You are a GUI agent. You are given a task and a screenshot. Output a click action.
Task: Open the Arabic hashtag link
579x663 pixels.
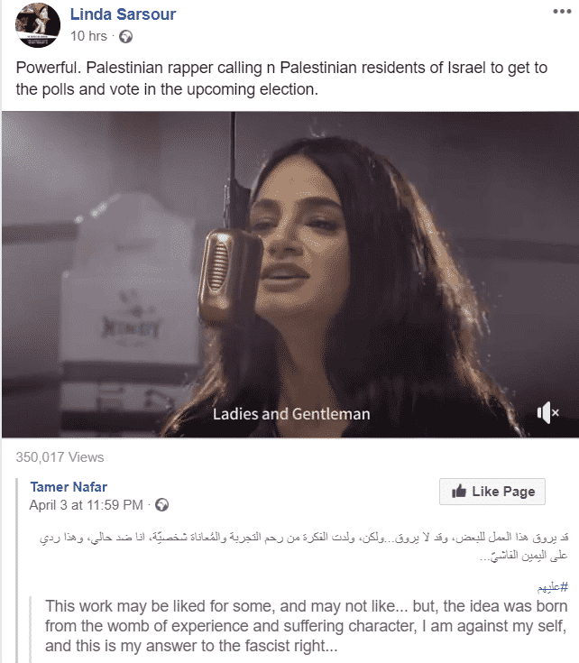tap(553, 587)
